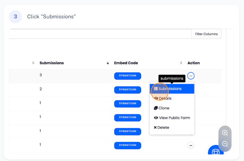The image size is (244, 161).
Task: Click the Filter Columns button
Action: (x=206, y=34)
